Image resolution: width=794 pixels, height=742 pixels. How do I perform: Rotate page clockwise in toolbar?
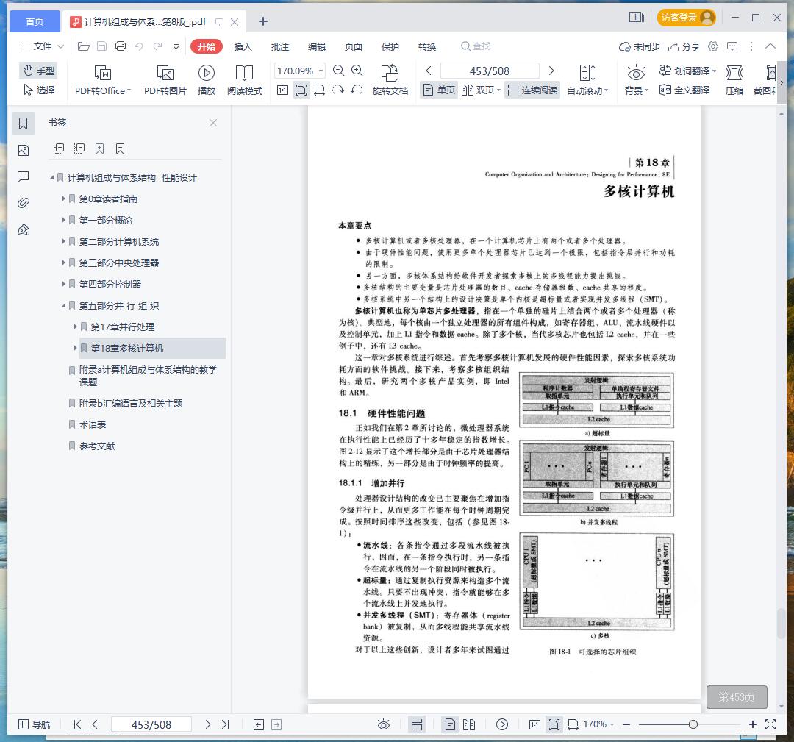[337, 90]
